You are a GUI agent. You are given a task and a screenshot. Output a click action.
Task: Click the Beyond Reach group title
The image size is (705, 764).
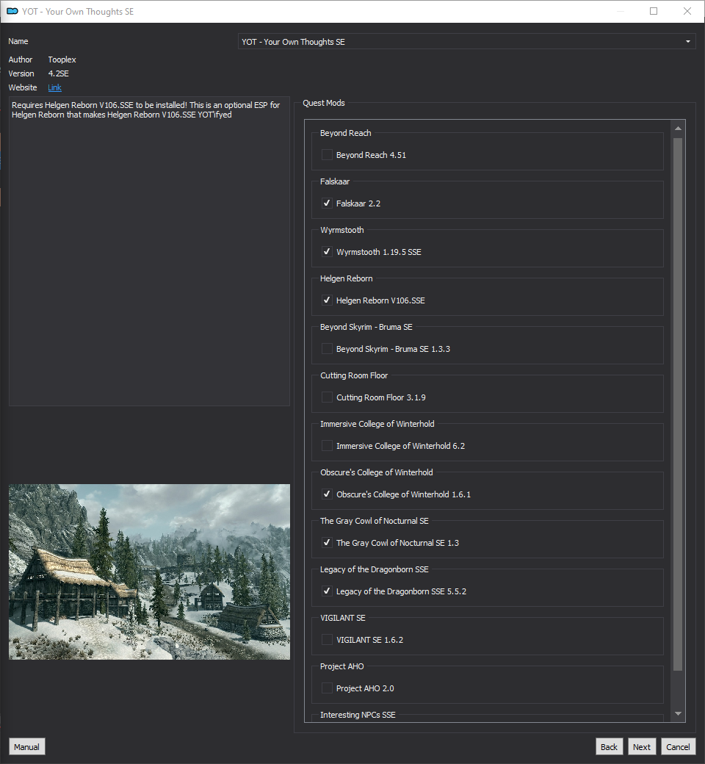pyautogui.click(x=345, y=133)
